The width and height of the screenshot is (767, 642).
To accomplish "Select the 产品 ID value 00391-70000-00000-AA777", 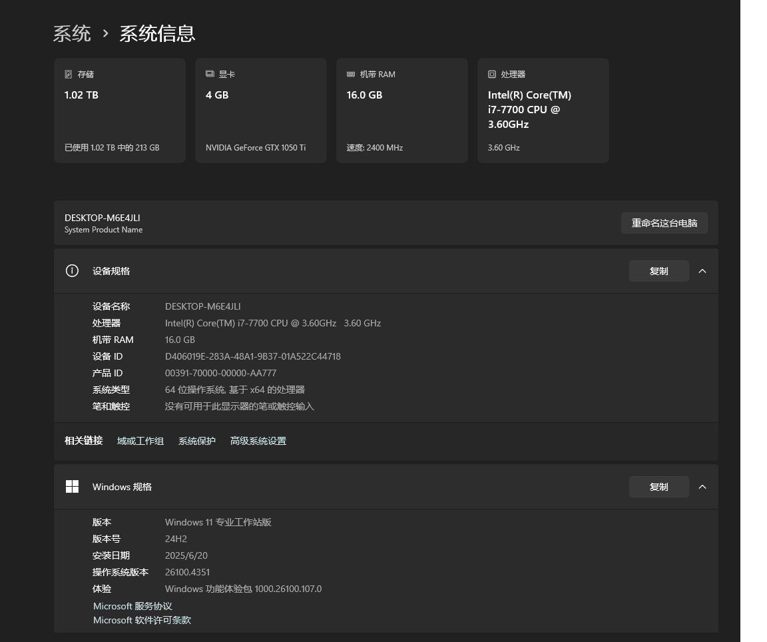I will tap(220, 373).
